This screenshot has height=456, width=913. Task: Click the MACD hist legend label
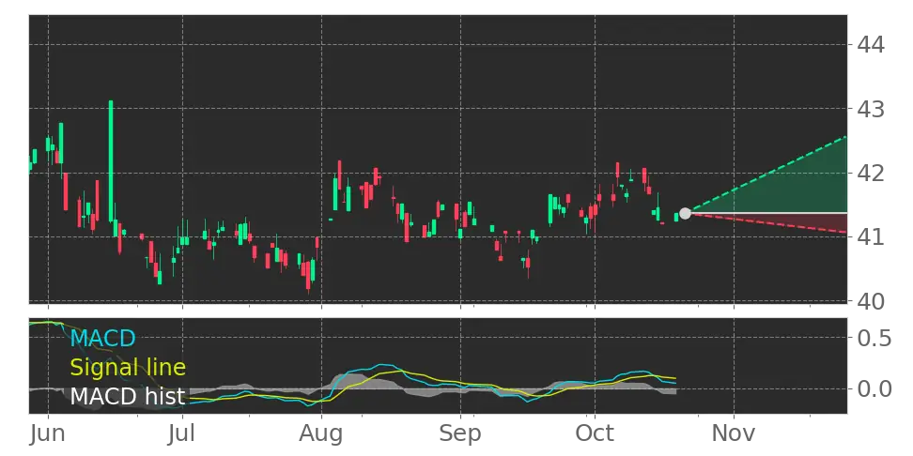point(127,397)
